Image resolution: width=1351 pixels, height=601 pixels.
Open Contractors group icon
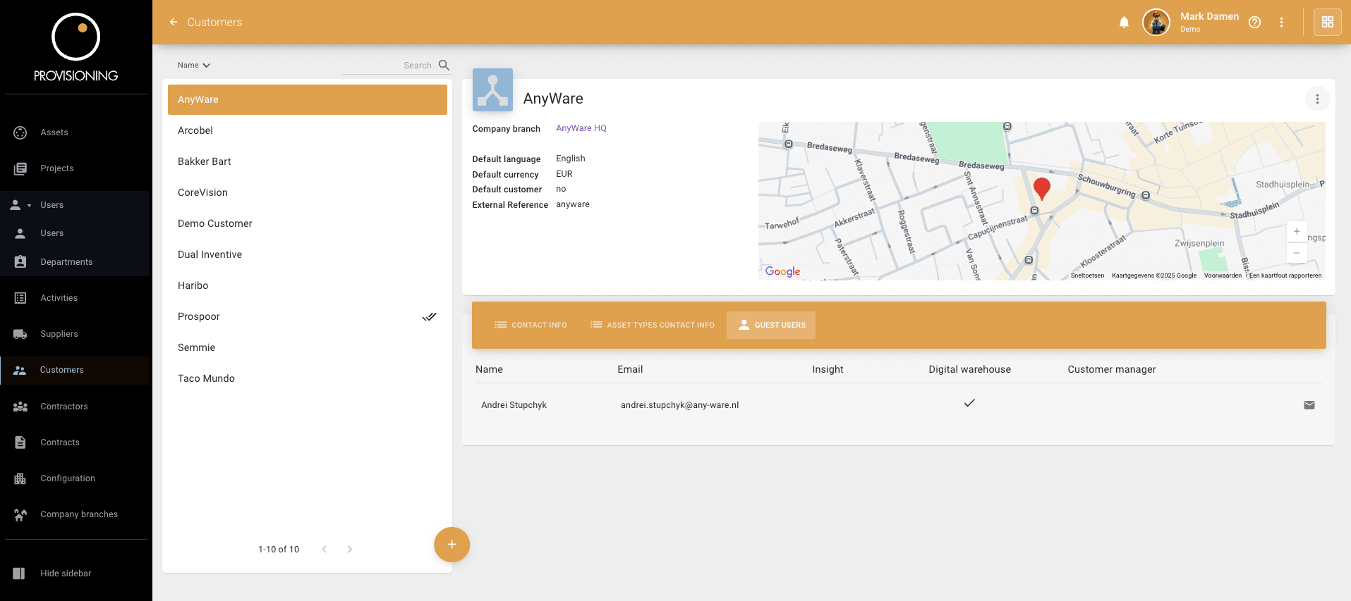click(20, 407)
